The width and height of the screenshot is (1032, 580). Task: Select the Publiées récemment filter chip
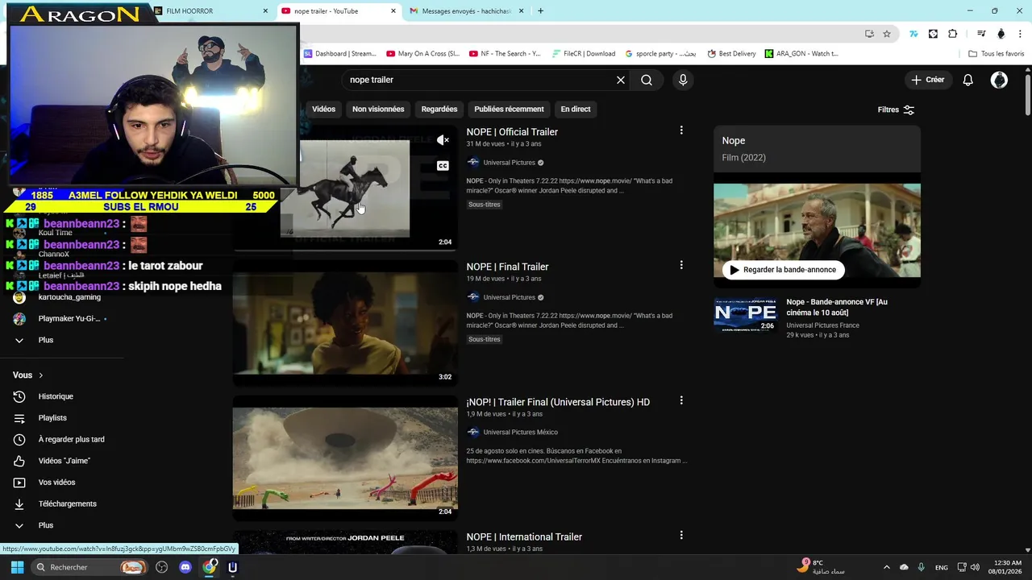509,109
